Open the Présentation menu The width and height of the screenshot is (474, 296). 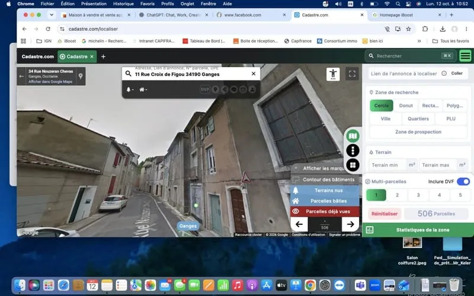pos(94,4)
